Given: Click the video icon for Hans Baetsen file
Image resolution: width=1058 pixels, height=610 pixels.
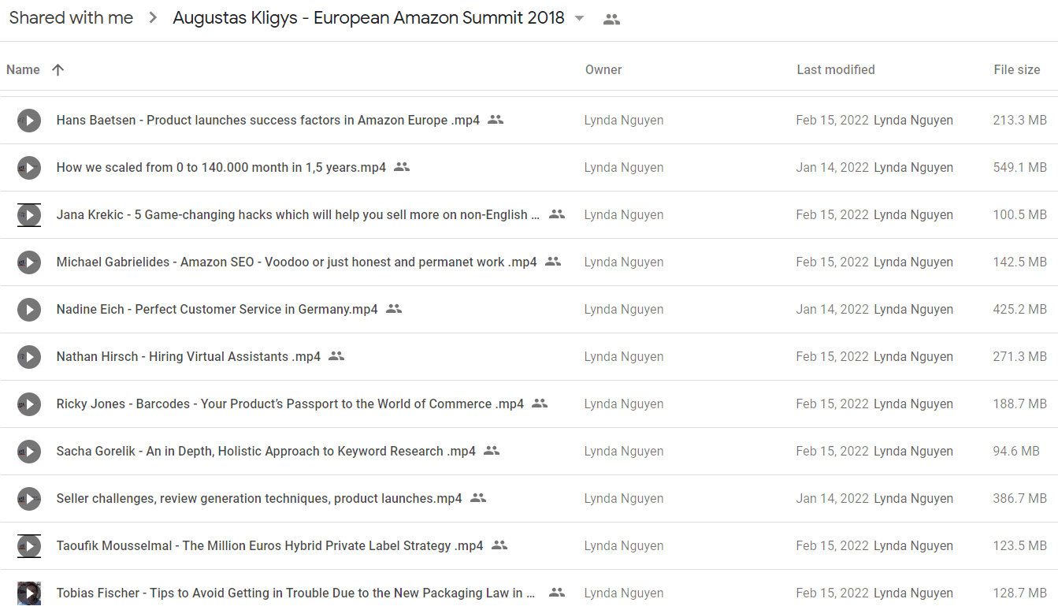Looking at the screenshot, I should pos(29,121).
